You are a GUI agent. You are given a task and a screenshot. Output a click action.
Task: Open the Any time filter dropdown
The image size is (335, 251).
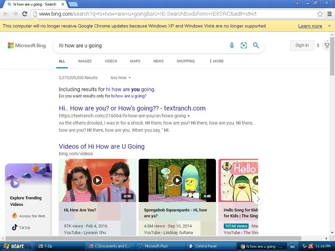121,78
